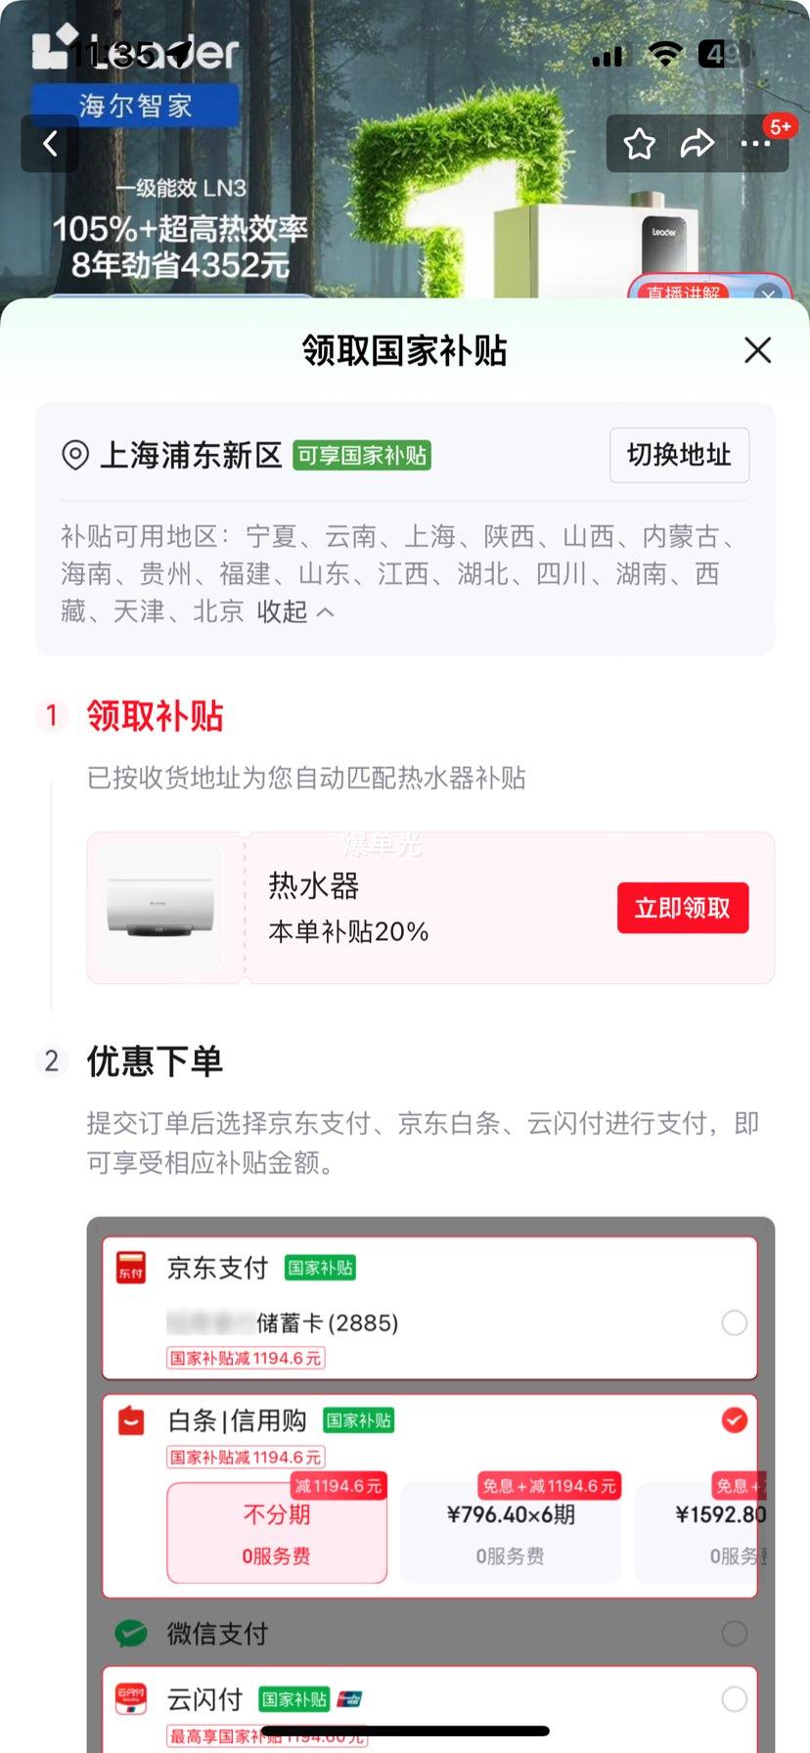The image size is (810, 1753).
Task: Choose the ¥796.40×6期 installment option
Action: 511,1532
